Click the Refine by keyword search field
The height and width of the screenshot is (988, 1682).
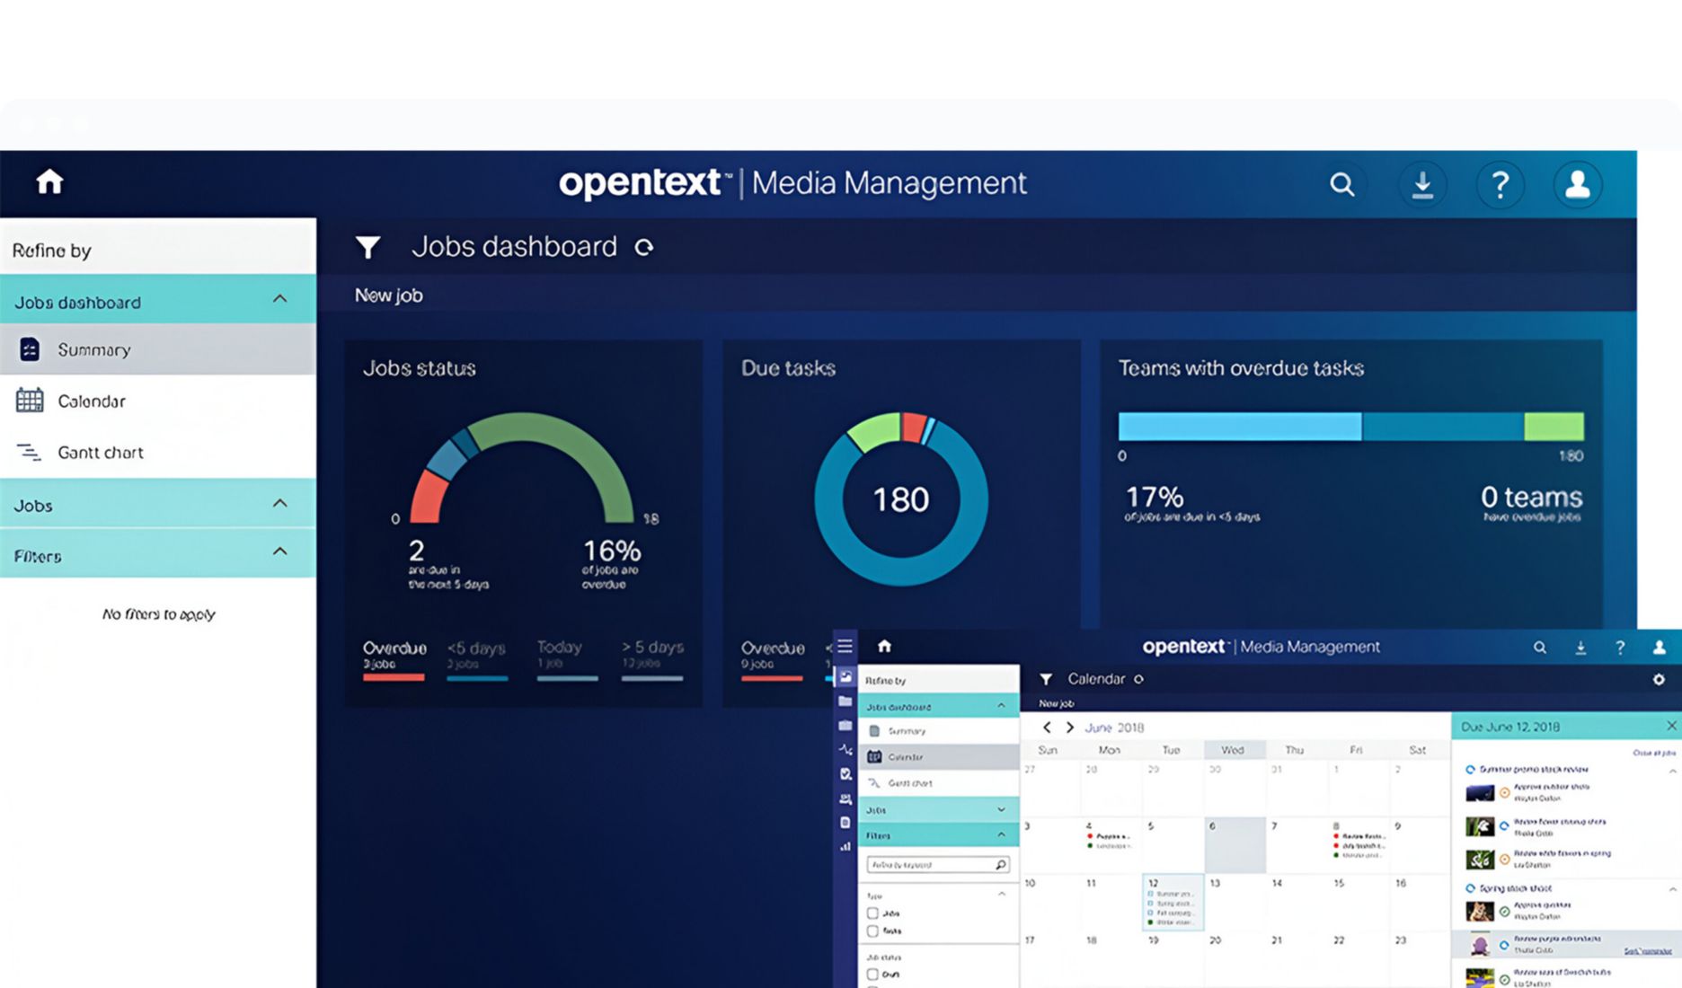coord(930,864)
